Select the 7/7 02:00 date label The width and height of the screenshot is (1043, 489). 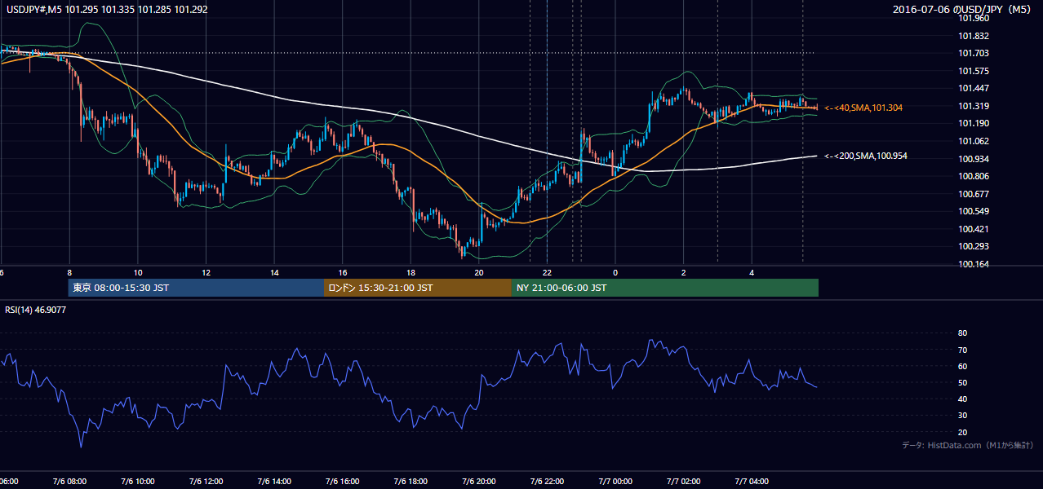tap(683, 482)
